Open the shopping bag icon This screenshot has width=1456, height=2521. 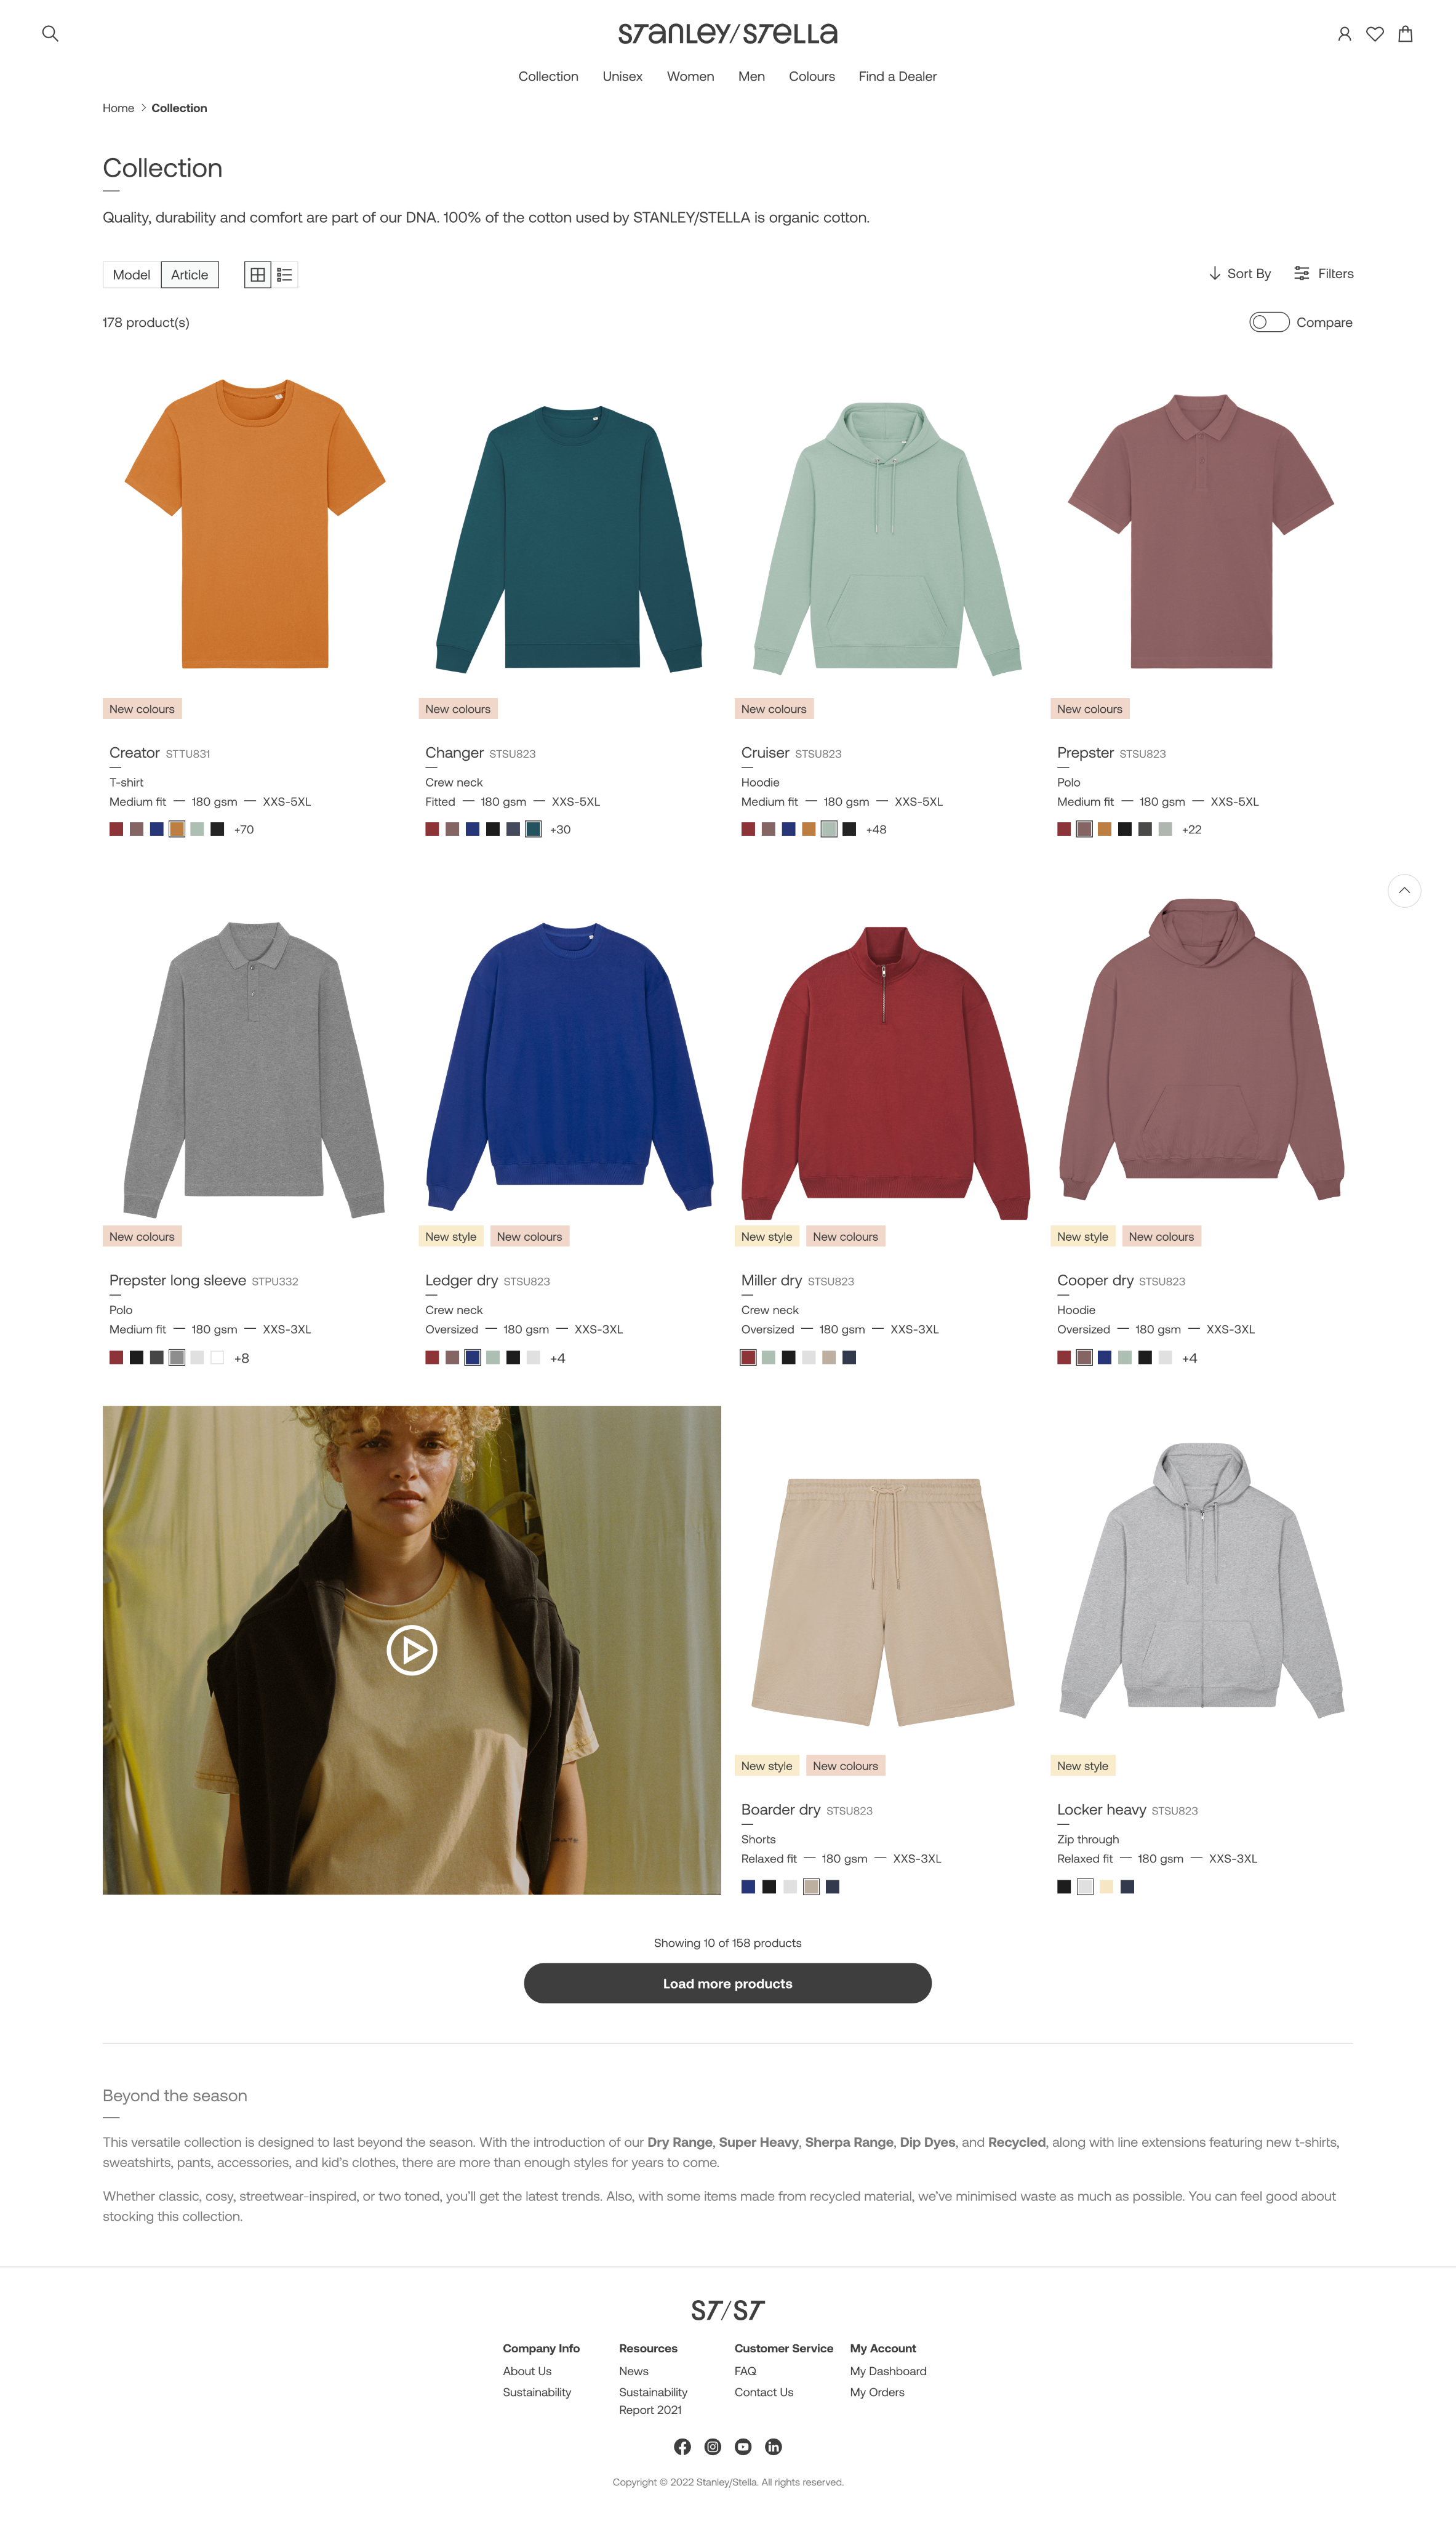1405,33
